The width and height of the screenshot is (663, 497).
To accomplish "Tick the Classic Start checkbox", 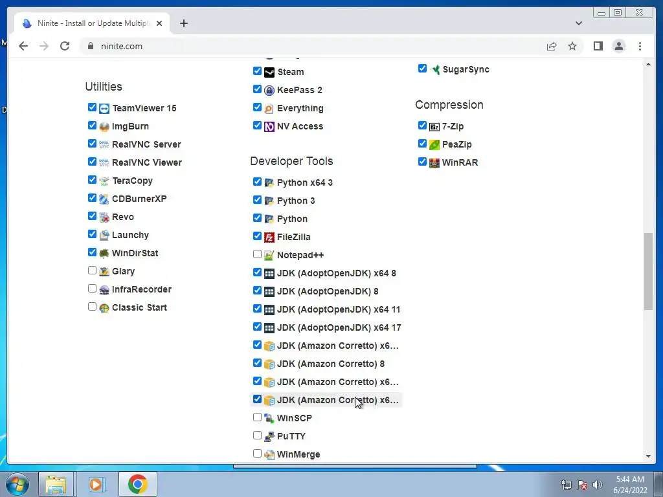I will tap(92, 306).
